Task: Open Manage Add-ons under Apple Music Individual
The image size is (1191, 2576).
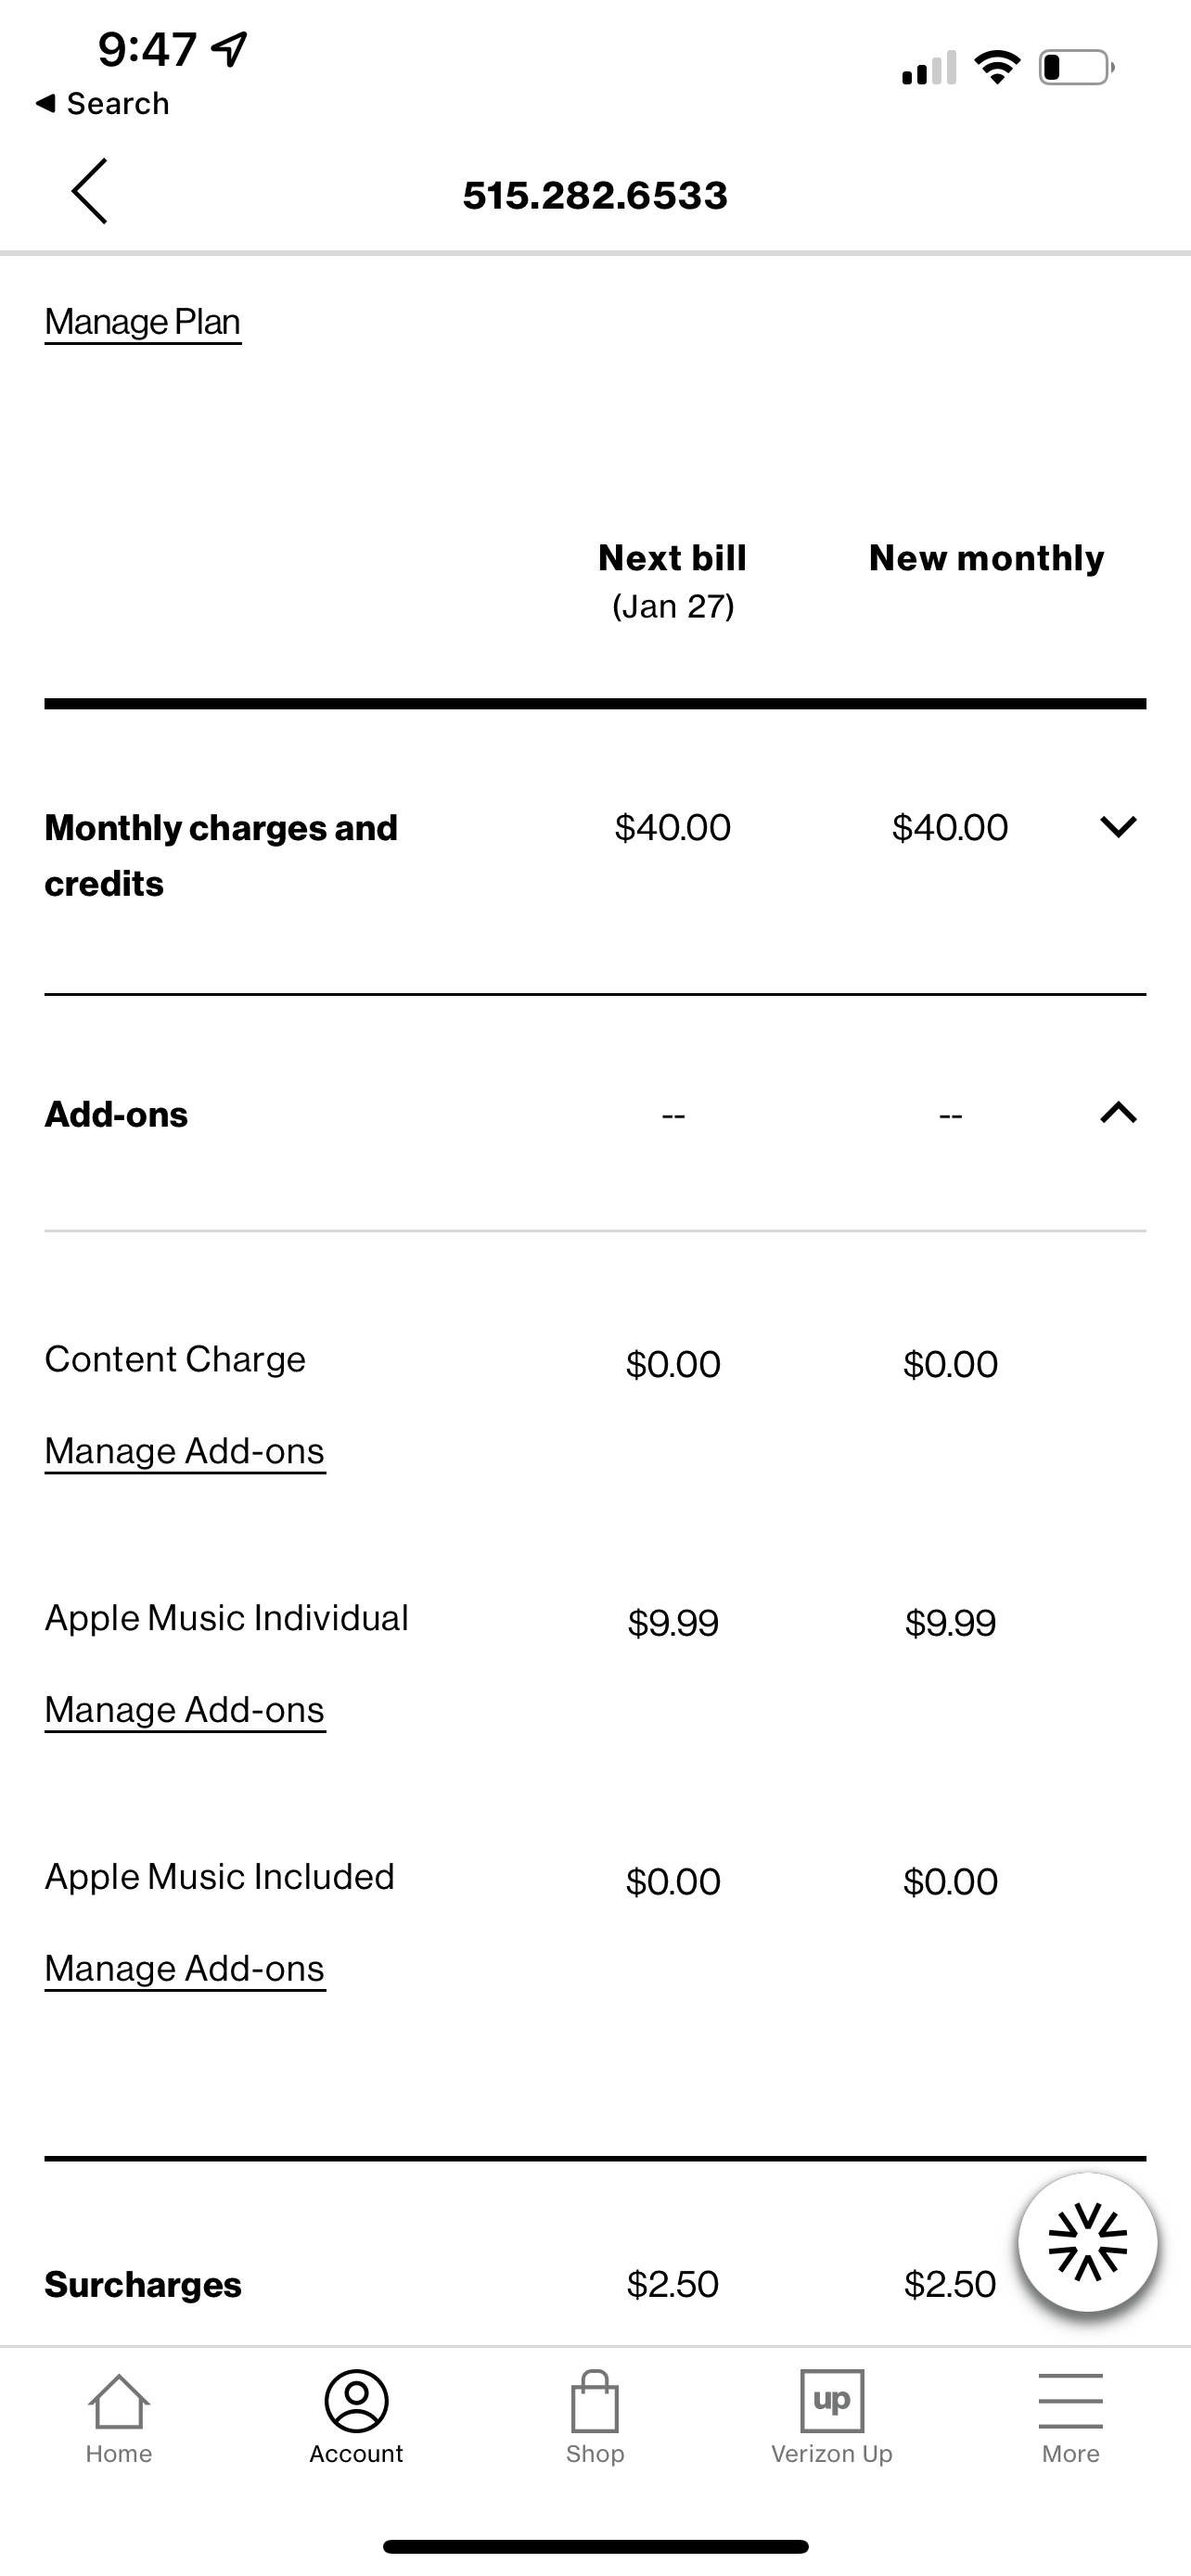Action: (x=185, y=1710)
